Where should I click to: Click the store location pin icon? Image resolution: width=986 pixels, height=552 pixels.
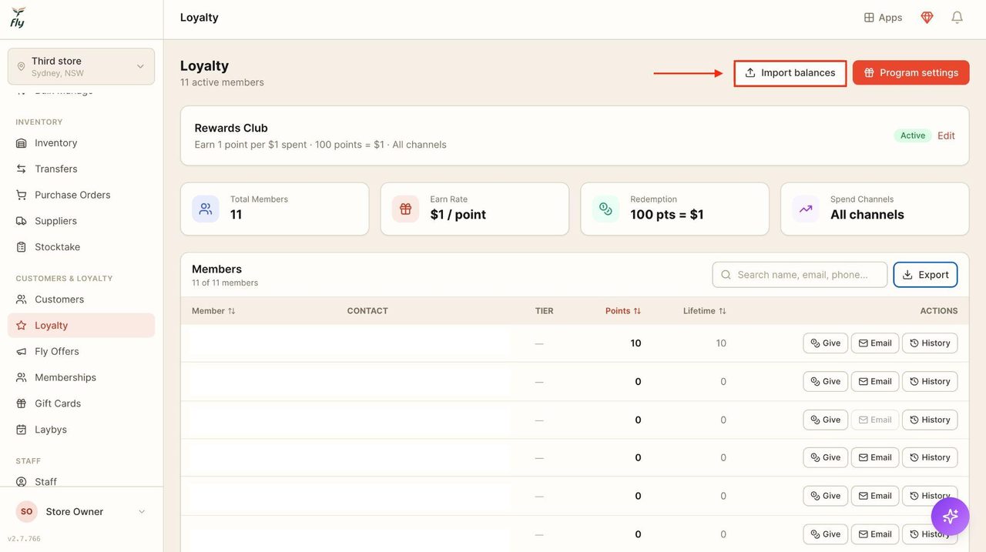(21, 67)
